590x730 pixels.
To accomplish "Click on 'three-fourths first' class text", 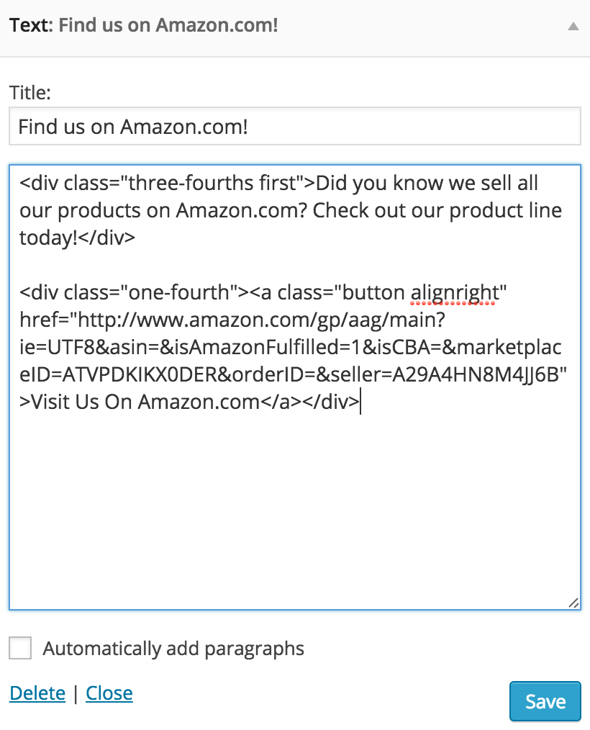I will tap(213, 183).
